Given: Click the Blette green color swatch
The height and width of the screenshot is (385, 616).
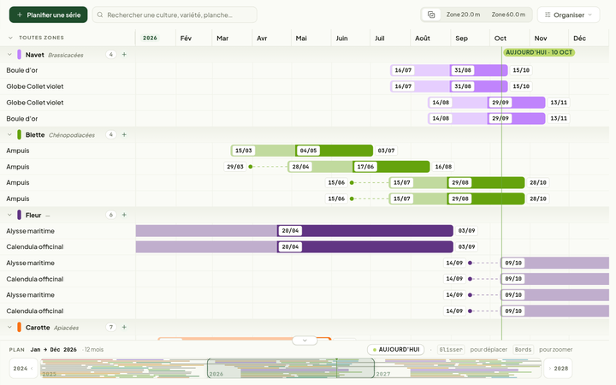Looking at the screenshot, I should 19,135.
